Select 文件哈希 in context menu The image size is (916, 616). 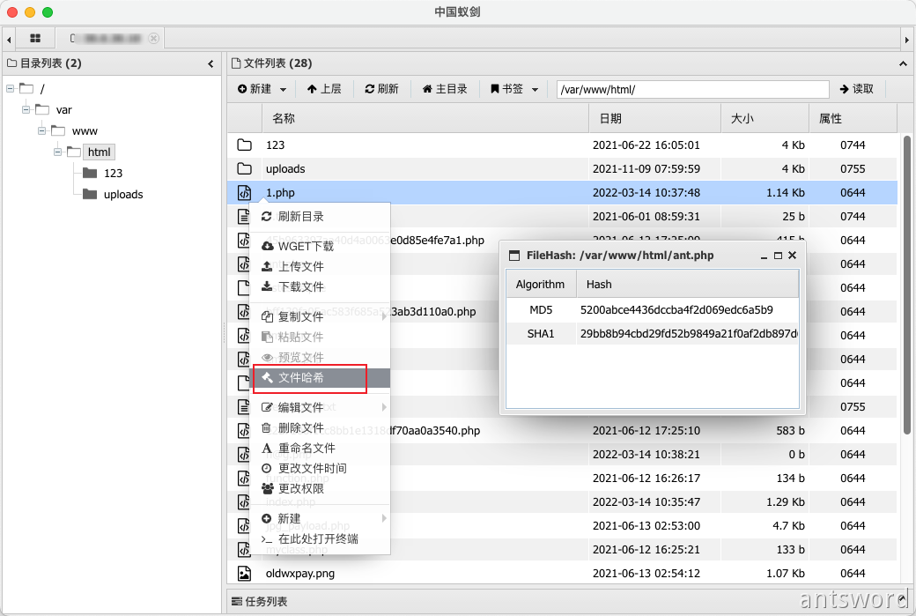click(301, 378)
